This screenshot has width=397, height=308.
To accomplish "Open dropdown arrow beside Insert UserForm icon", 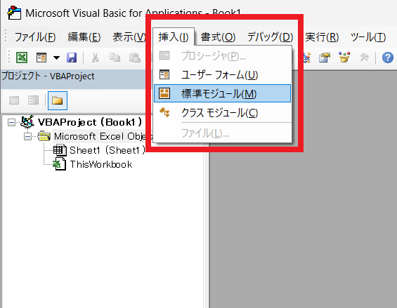I will (56, 58).
